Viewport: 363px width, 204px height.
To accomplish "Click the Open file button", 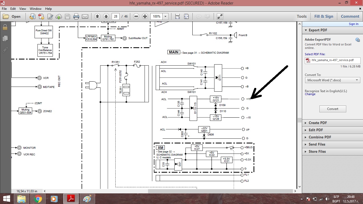I will coord(12,16).
